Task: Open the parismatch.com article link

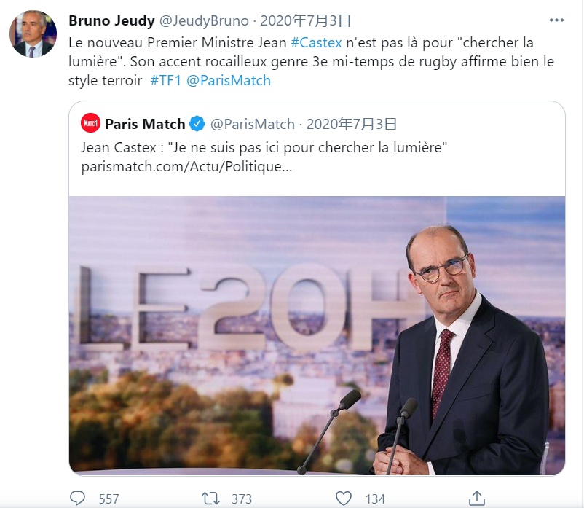Action: (186, 167)
